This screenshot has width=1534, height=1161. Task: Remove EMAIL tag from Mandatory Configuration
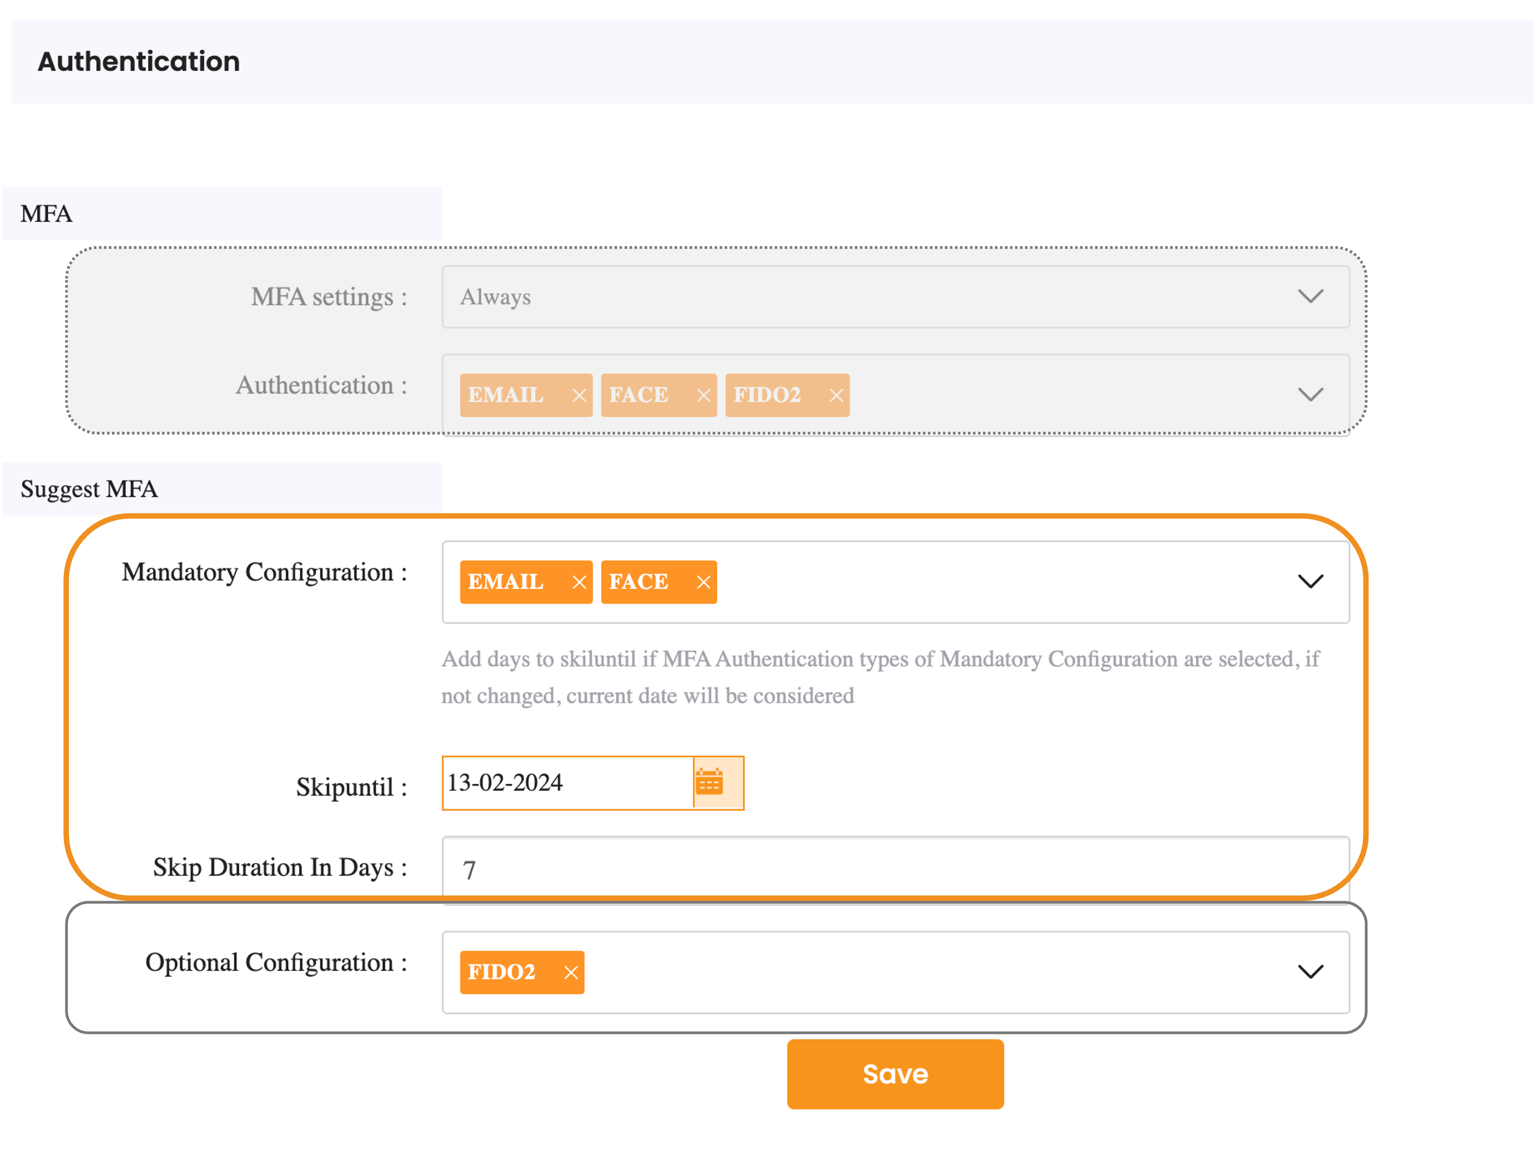(579, 582)
